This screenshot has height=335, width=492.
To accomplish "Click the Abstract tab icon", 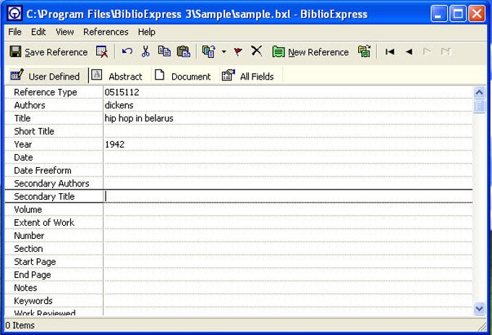I will click(97, 75).
